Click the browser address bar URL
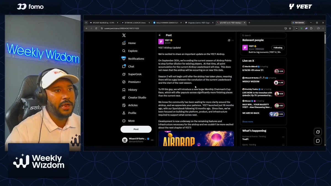Screen dimensions: 331x186 coord(121,28)
